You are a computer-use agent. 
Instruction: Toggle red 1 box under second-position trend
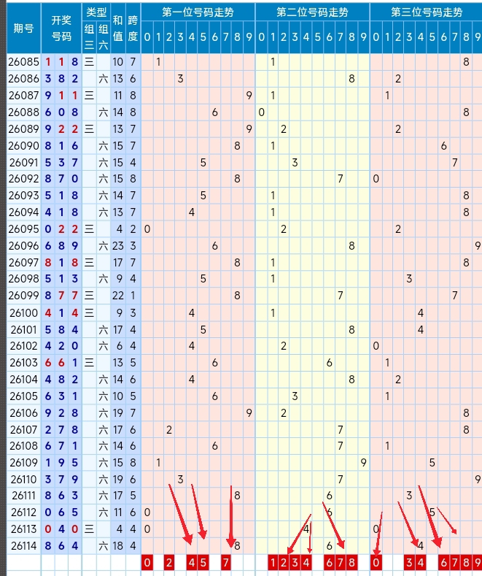(273, 562)
